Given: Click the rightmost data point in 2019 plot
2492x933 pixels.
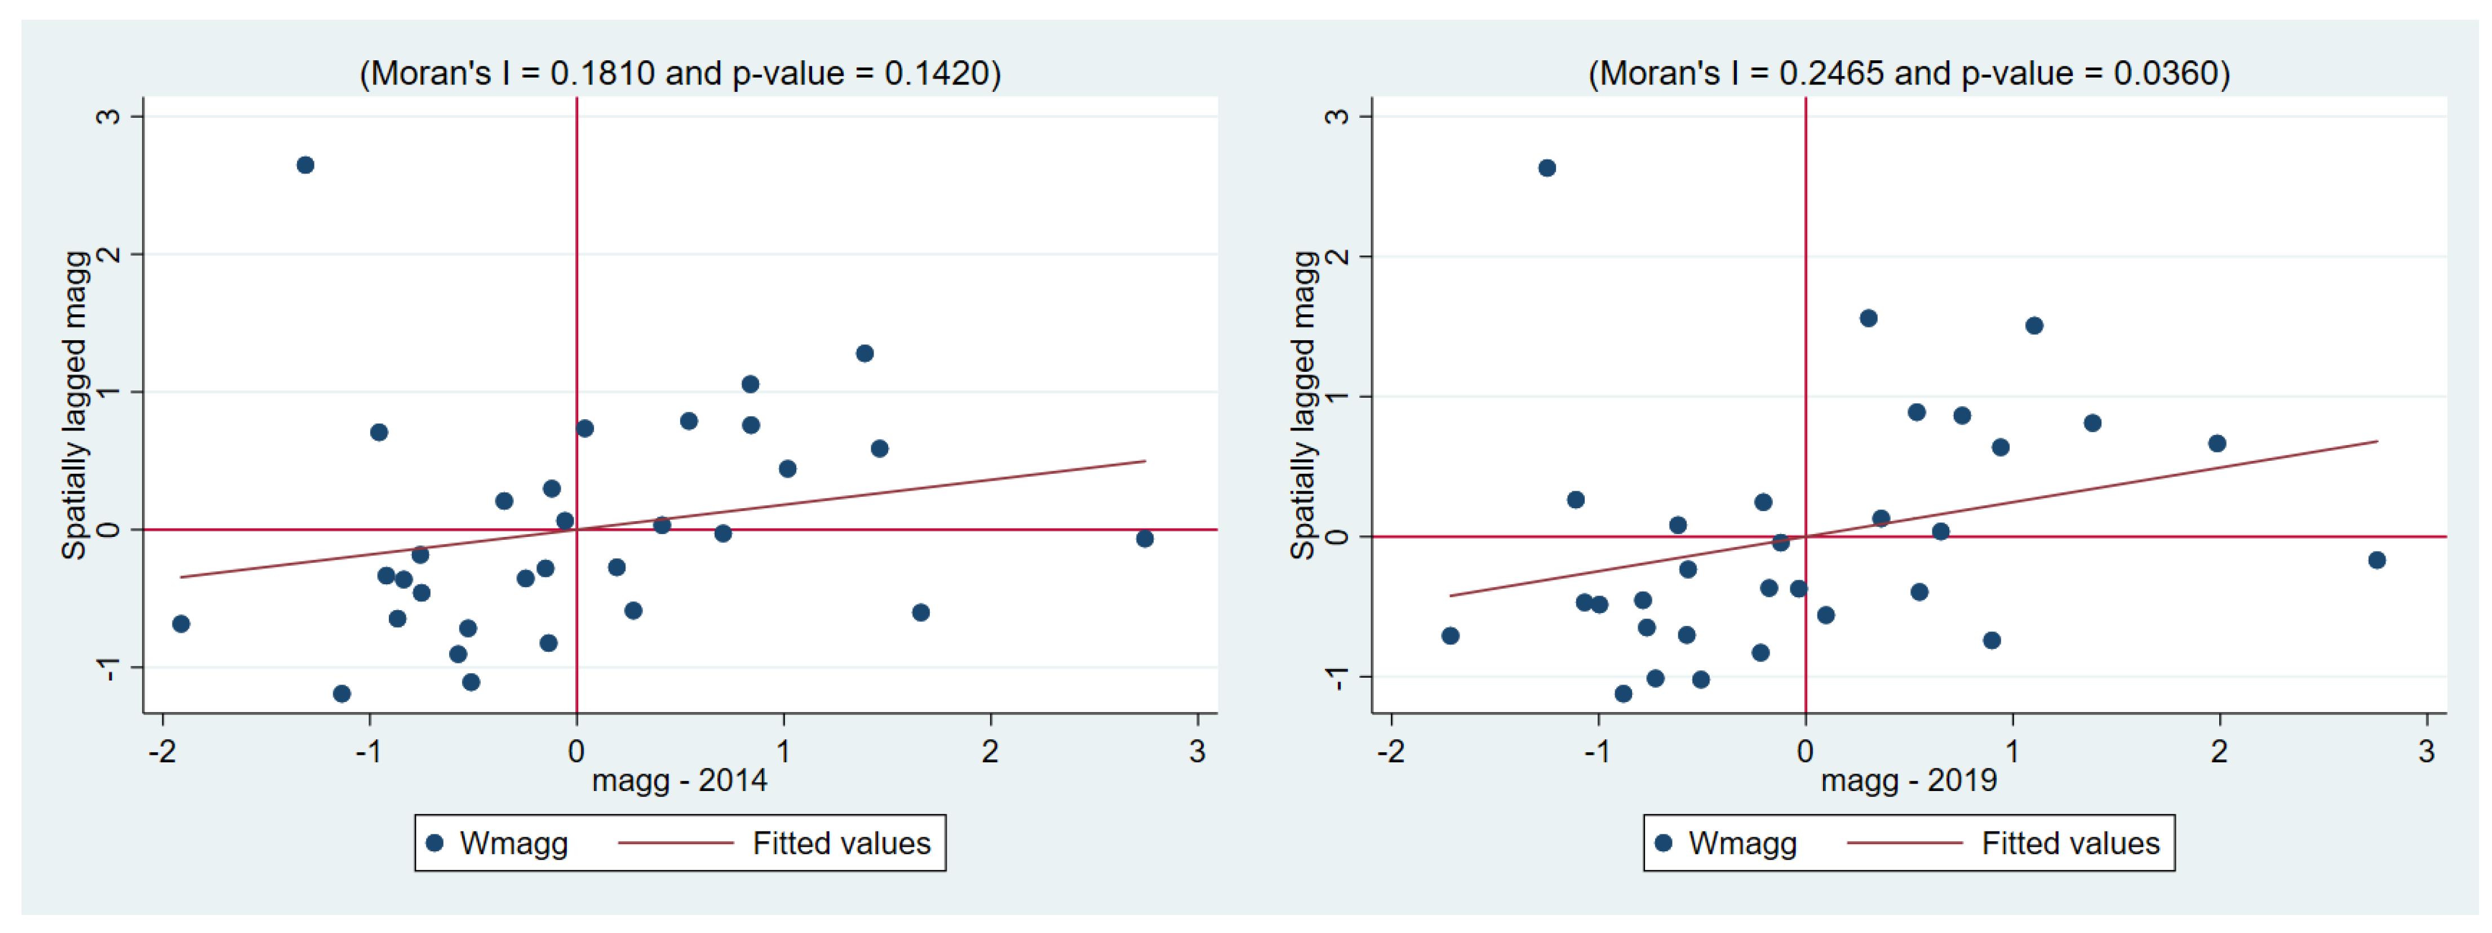Looking at the screenshot, I should tap(2377, 560).
